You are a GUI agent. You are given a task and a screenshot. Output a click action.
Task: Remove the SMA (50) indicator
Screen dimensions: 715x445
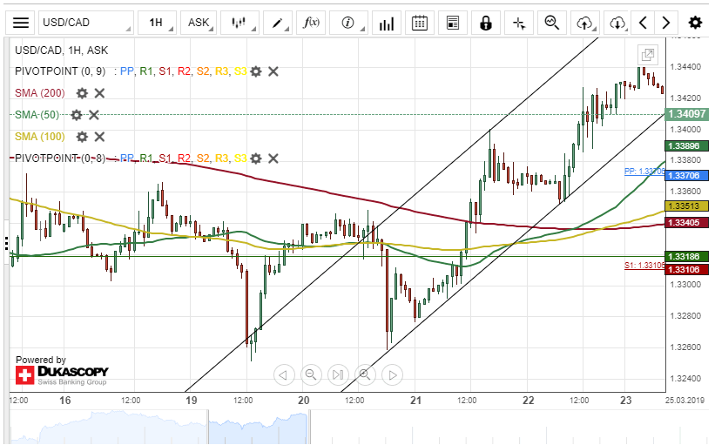point(94,115)
